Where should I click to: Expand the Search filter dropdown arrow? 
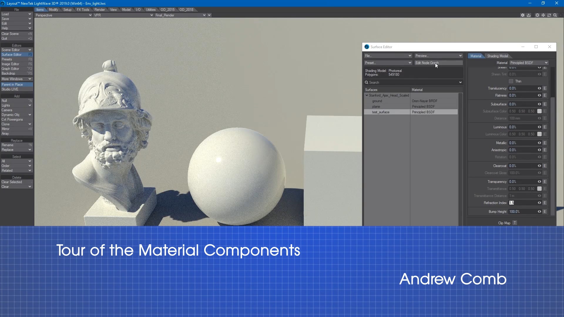(x=460, y=82)
